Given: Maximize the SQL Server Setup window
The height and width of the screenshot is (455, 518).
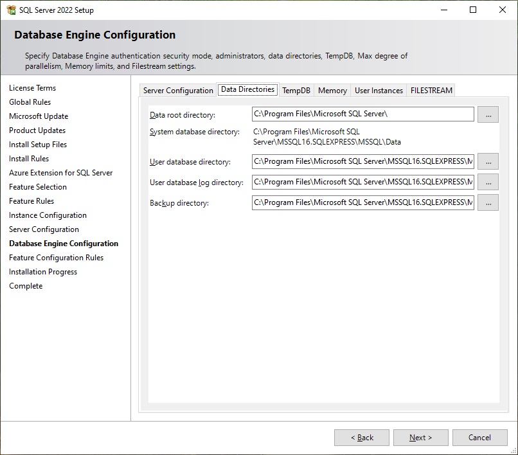Looking at the screenshot, I should 473,10.
